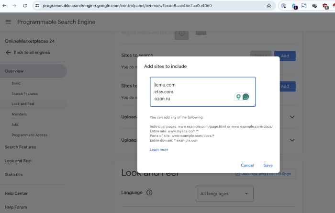Click Add button for Sites to search

[285, 56]
